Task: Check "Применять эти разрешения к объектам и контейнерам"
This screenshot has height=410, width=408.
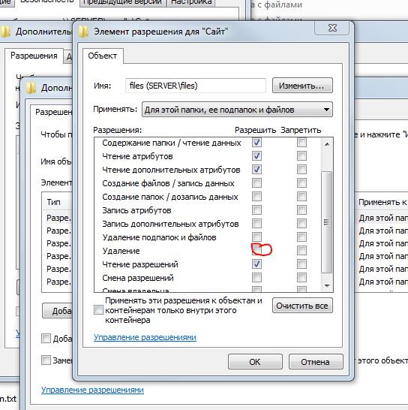Action: [98, 310]
